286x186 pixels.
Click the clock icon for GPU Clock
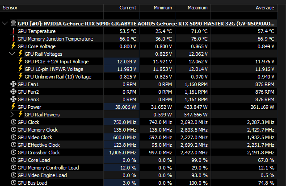[13, 122]
